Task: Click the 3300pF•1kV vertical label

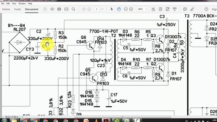Action: point(182,61)
